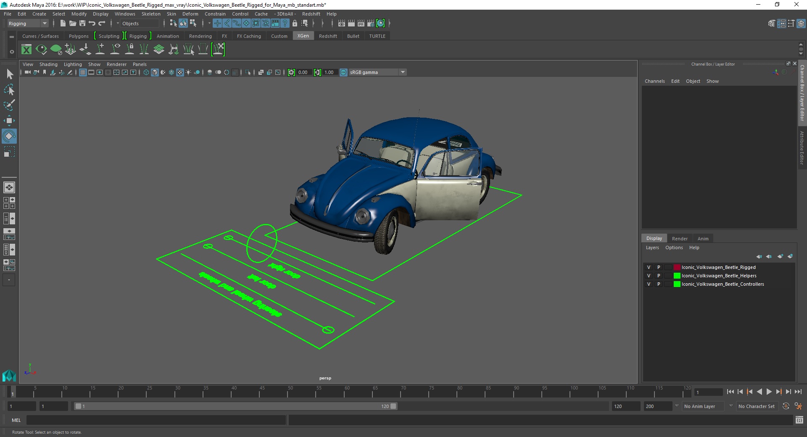Click the auto keyframe toggle icon
807x437 pixels.
tap(786, 406)
